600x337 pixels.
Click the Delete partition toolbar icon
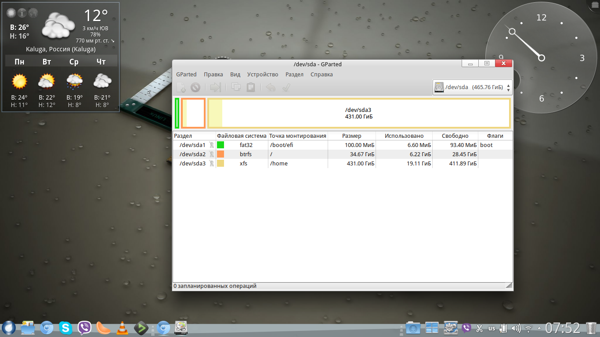(195, 87)
